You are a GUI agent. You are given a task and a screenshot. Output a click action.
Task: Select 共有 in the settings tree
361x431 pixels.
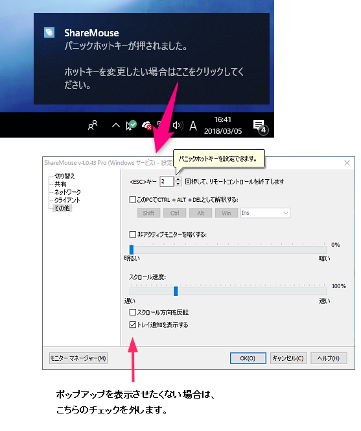(x=60, y=184)
